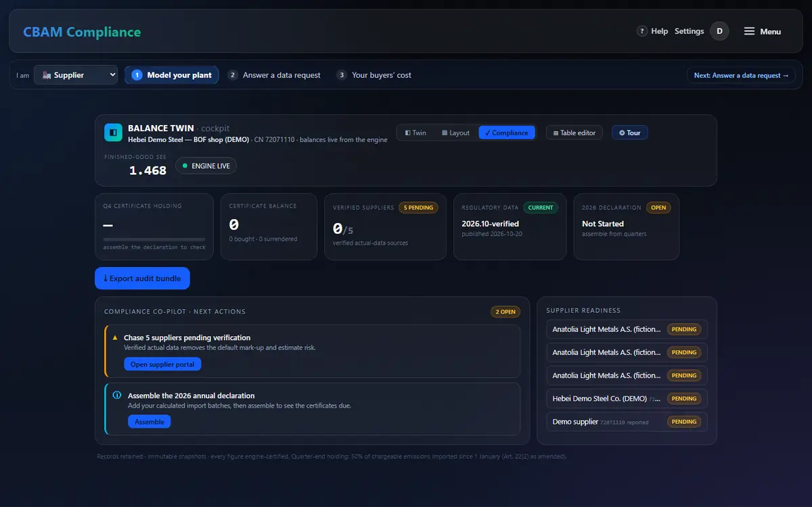
Task: Click the CBAM Compliance title
Action: click(82, 32)
